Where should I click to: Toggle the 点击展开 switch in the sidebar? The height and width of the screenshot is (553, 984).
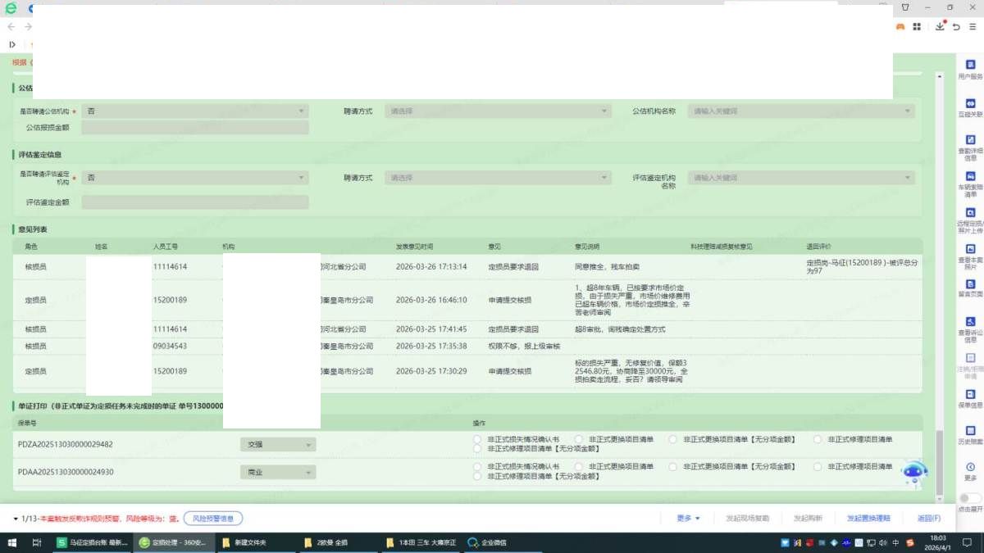tap(969, 498)
